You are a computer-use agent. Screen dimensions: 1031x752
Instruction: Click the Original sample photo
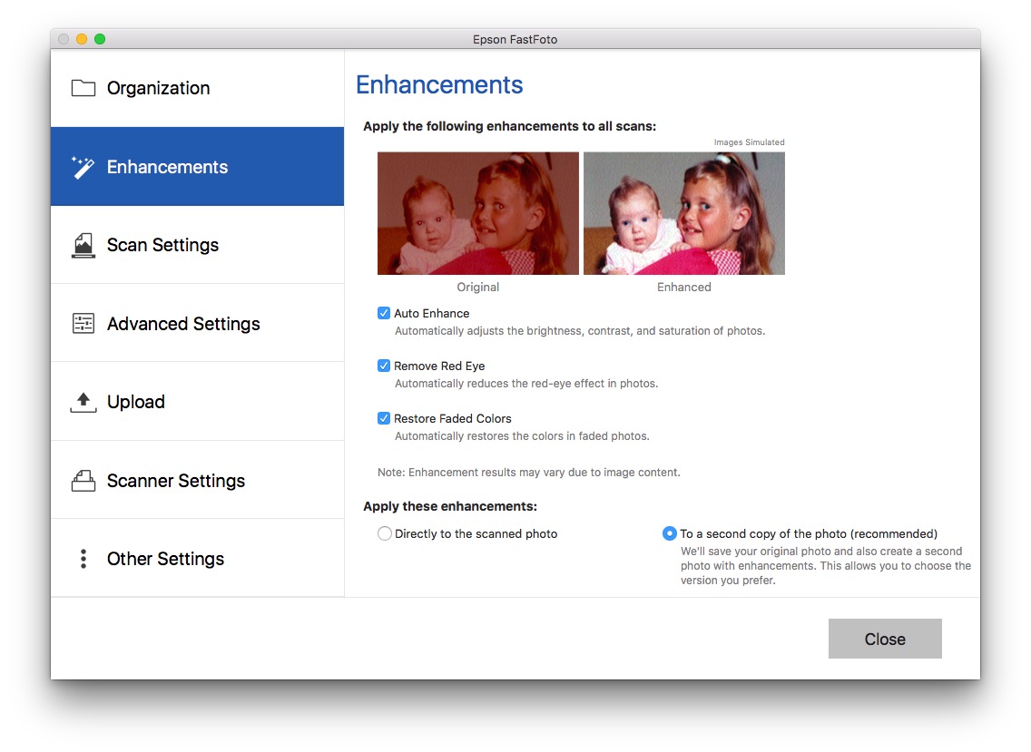tap(478, 213)
